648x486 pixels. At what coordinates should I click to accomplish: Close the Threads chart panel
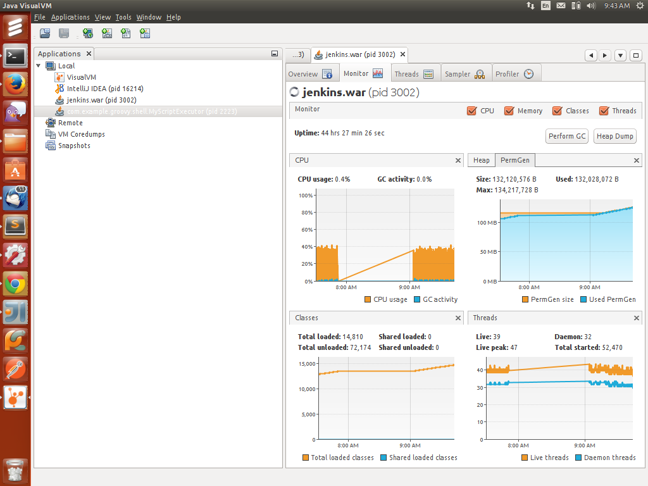point(637,318)
